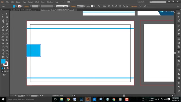Select the Artboard tool
Image resolution: width=181 pixels, height=102 pixels.
(3, 54)
